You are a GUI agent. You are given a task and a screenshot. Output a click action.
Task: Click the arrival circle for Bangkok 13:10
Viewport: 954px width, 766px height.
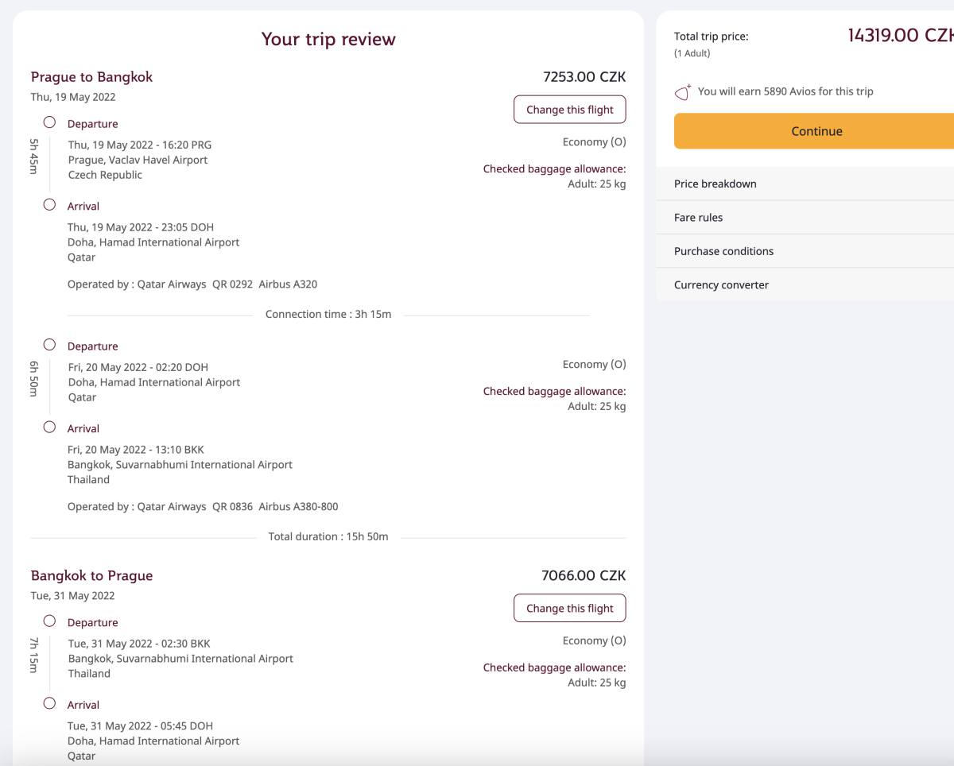coord(50,427)
